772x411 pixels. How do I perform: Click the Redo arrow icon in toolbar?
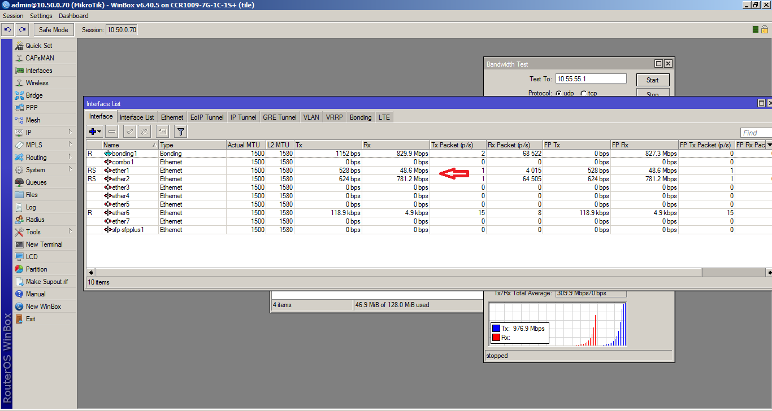point(22,30)
